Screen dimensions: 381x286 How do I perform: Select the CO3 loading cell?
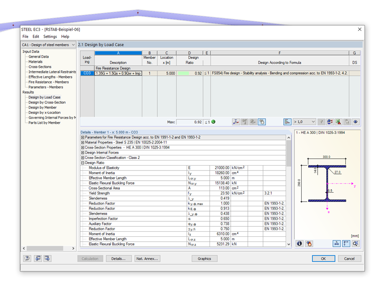tap(87, 73)
